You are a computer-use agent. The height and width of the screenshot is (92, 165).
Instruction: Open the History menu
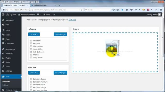pyautogui.click(x=16, y=2)
